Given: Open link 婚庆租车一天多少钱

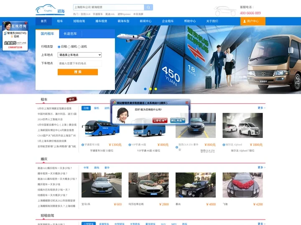Looking at the screenshot, I should pos(49,184).
